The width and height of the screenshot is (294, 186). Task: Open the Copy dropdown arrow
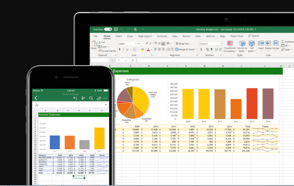109,47
